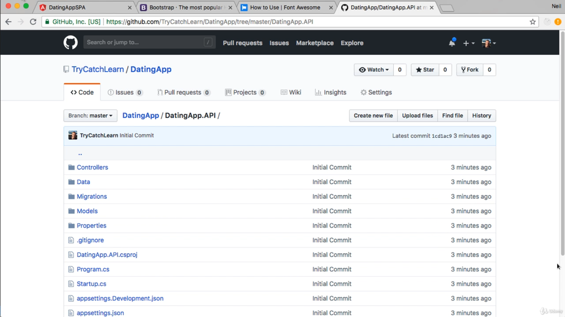Click Create new file button
This screenshot has width=565, height=317.
pyautogui.click(x=373, y=116)
